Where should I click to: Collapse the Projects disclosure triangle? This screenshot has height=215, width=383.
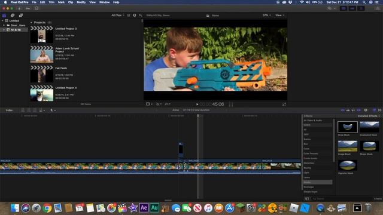coord(31,23)
